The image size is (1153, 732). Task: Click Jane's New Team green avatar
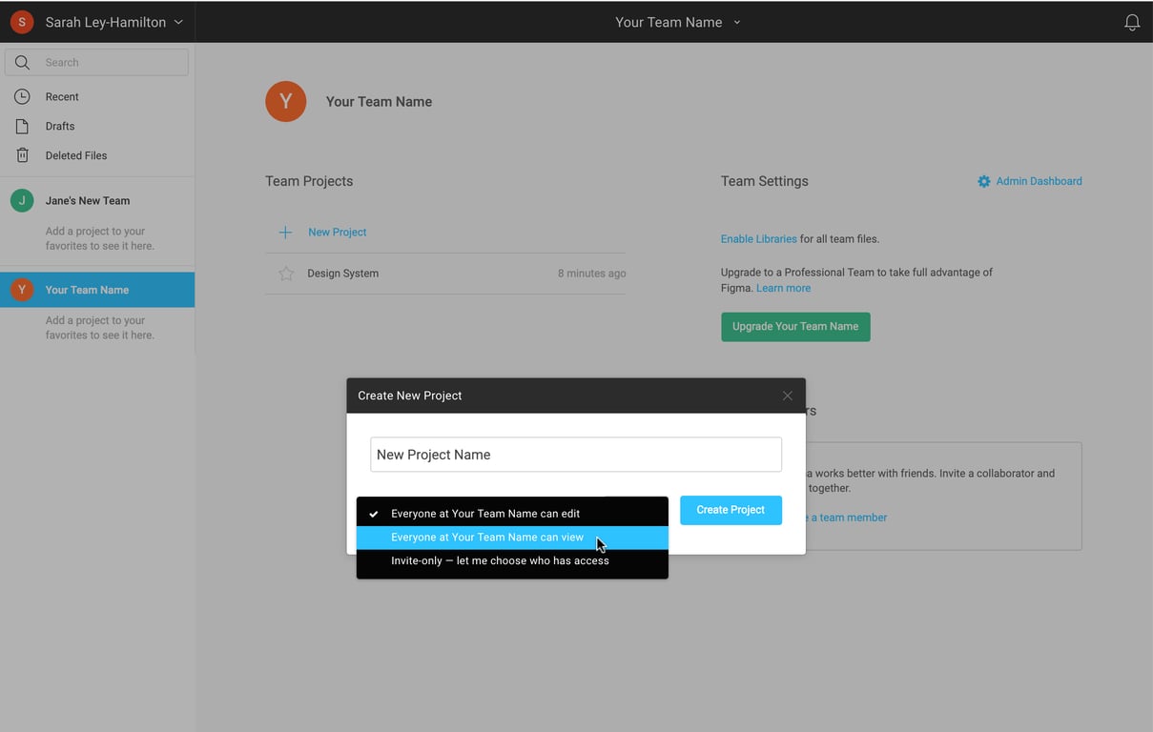coord(22,200)
